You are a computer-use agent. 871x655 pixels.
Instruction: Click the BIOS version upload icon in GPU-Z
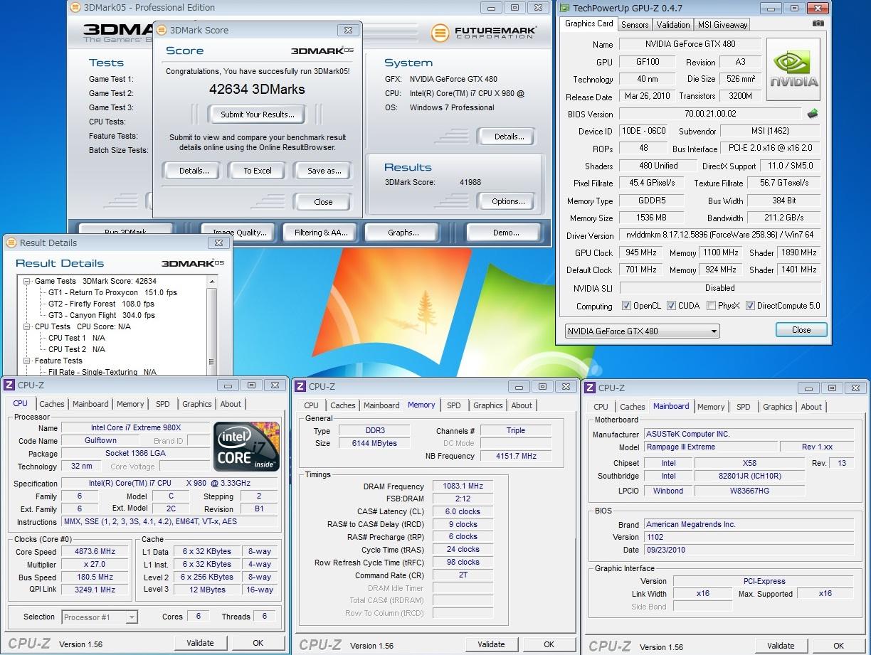point(812,114)
